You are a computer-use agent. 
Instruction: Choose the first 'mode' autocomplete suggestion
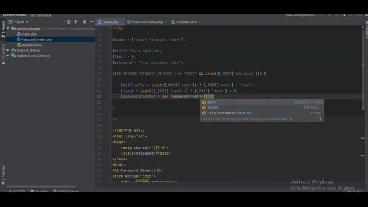click(262, 102)
